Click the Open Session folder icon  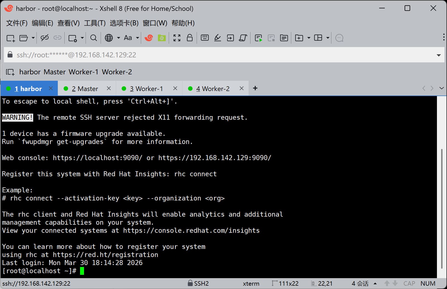(x=23, y=38)
